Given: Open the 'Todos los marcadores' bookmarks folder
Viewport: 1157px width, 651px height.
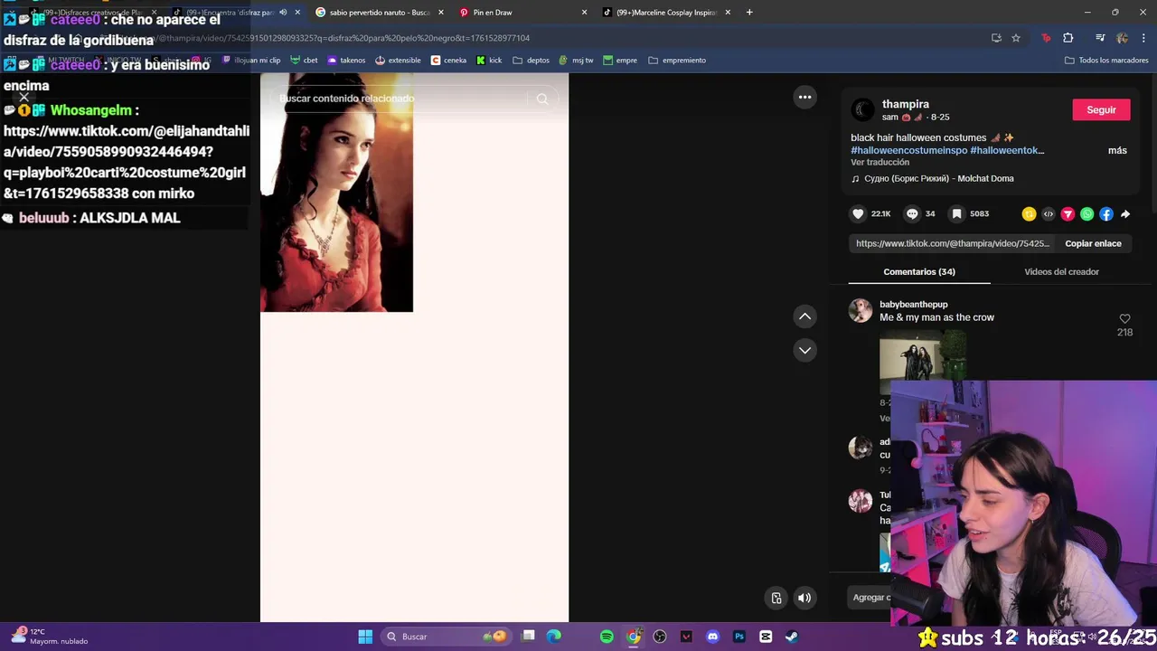Looking at the screenshot, I should 1106,60.
